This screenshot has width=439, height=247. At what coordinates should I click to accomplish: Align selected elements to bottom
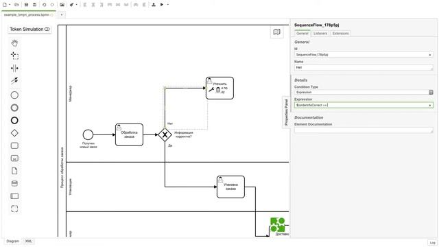[126, 5]
